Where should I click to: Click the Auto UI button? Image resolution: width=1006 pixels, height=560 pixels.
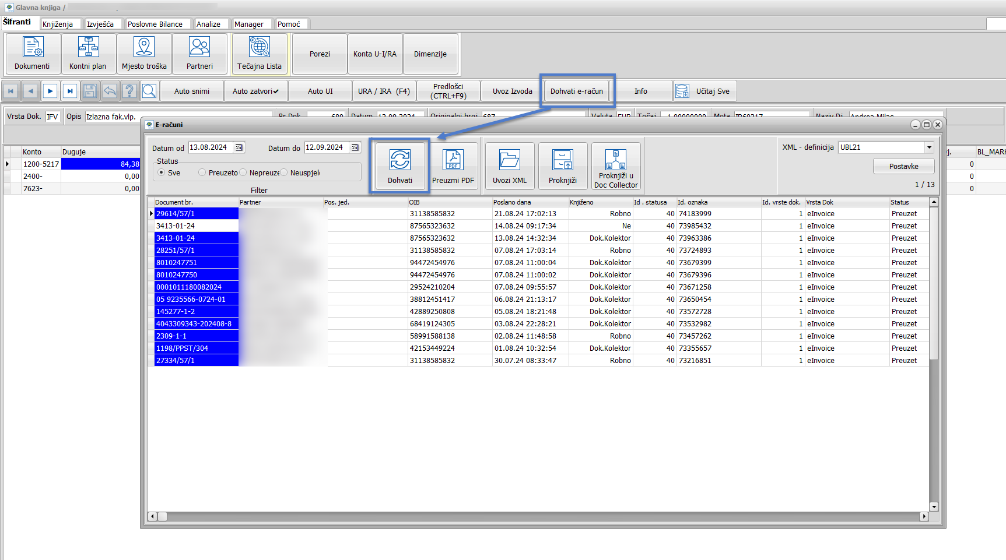coord(320,91)
